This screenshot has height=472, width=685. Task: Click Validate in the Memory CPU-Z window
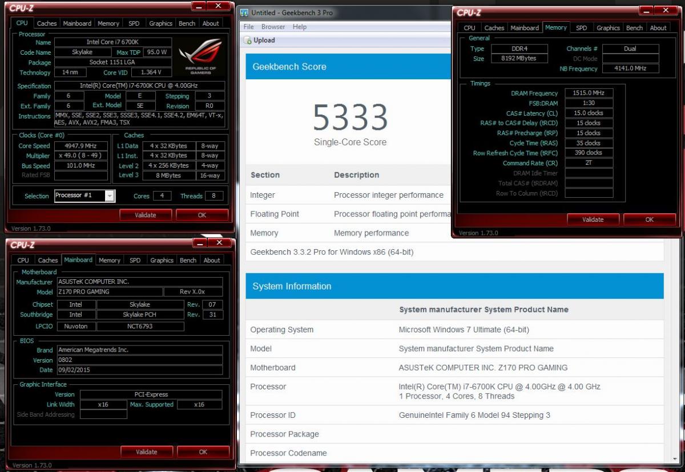coord(593,219)
